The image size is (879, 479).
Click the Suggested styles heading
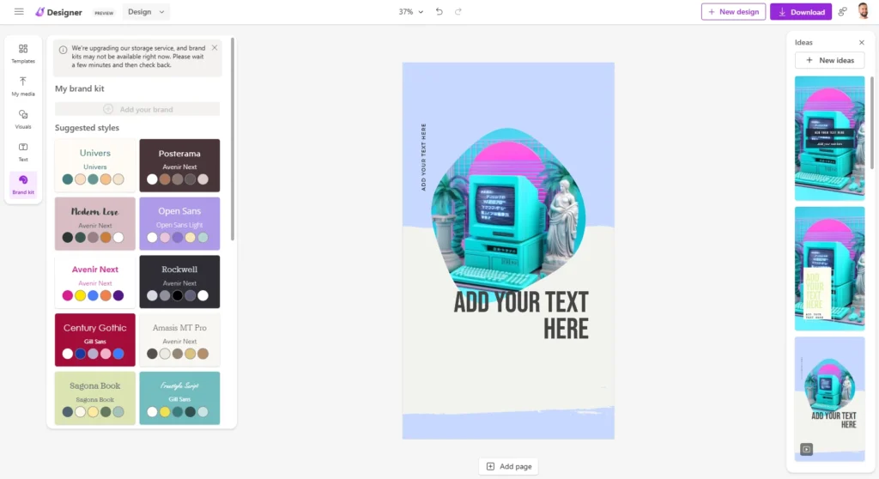87,128
